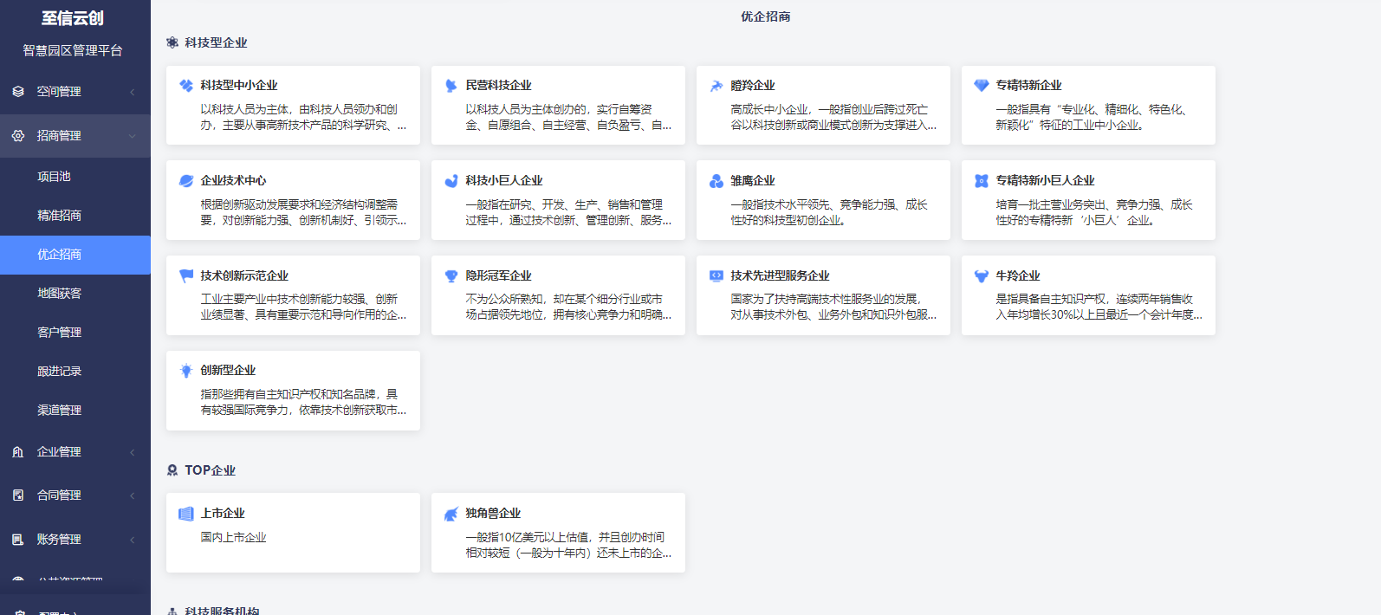This screenshot has width=1381, height=615.
Task: Expand the 企业管理 menu chevron
Action: pos(133,452)
